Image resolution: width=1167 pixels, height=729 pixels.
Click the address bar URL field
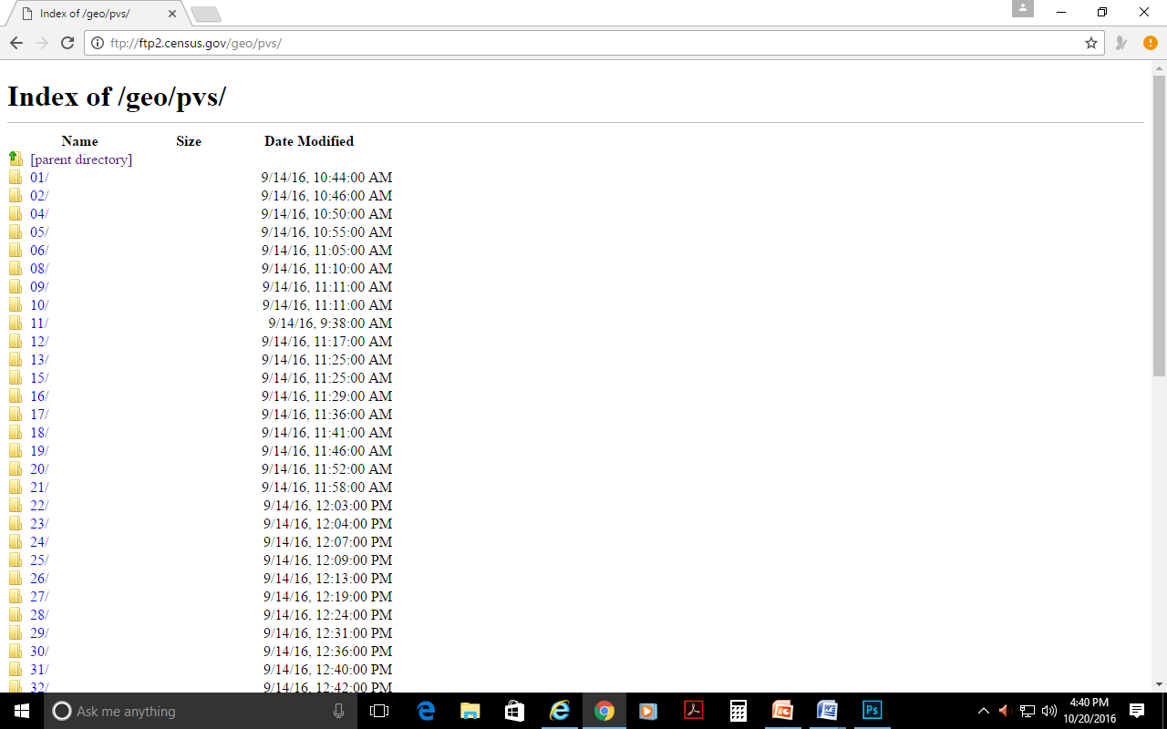click(x=593, y=43)
